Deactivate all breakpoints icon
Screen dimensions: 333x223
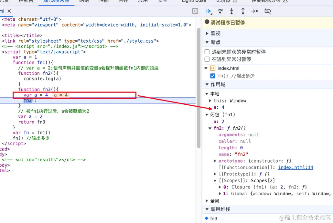[x=268, y=11]
